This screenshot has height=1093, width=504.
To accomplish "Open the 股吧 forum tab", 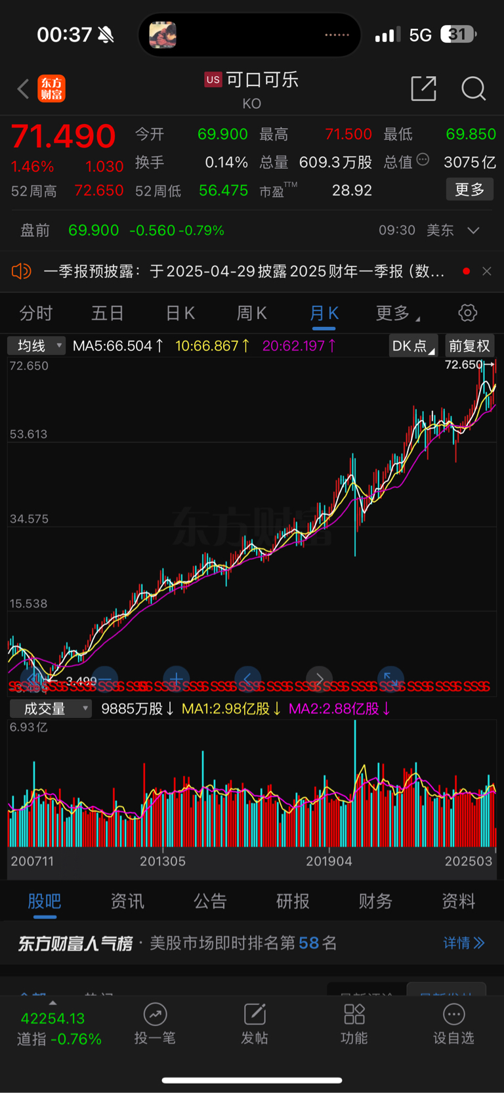I will (x=45, y=901).
